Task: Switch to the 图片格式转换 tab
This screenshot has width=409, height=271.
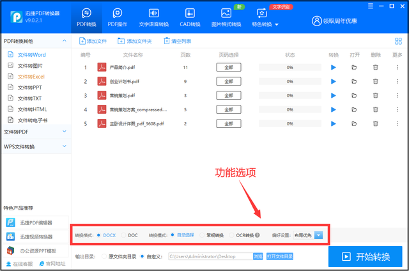Action: click(x=226, y=17)
